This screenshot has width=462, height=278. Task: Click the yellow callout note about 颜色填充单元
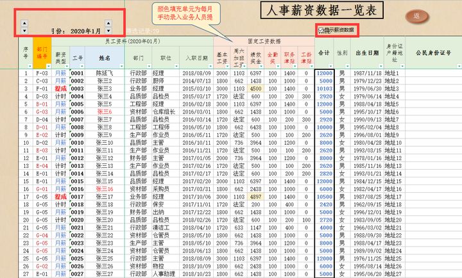point(186,13)
